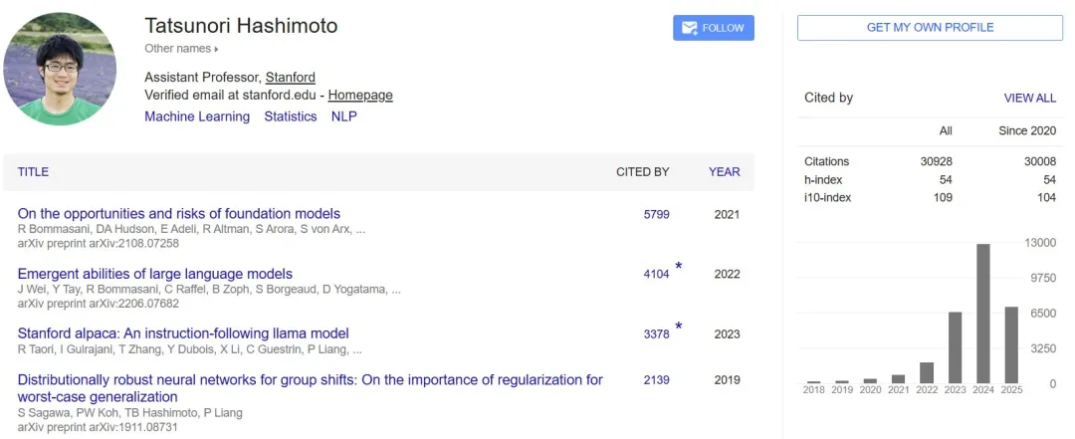The width and height of the screenshot is (1075, 439).
Task: Expand the Other names arrow
Action: point(216,50)
